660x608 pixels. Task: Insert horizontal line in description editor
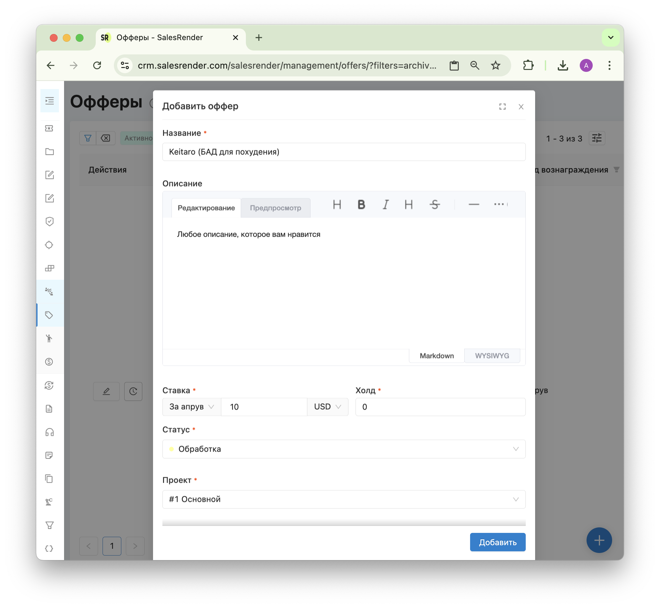click(474, 205)
